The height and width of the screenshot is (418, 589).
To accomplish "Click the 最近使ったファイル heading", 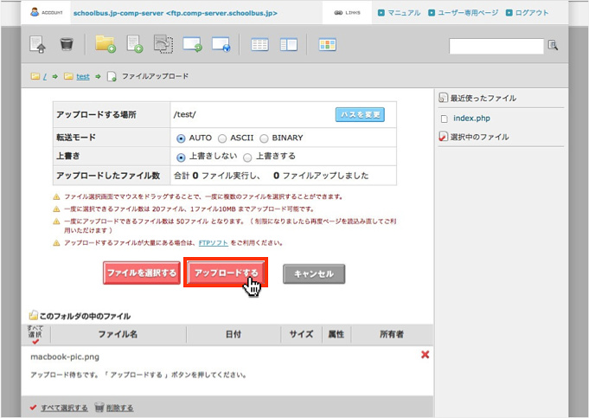I will tap(483, 99).
